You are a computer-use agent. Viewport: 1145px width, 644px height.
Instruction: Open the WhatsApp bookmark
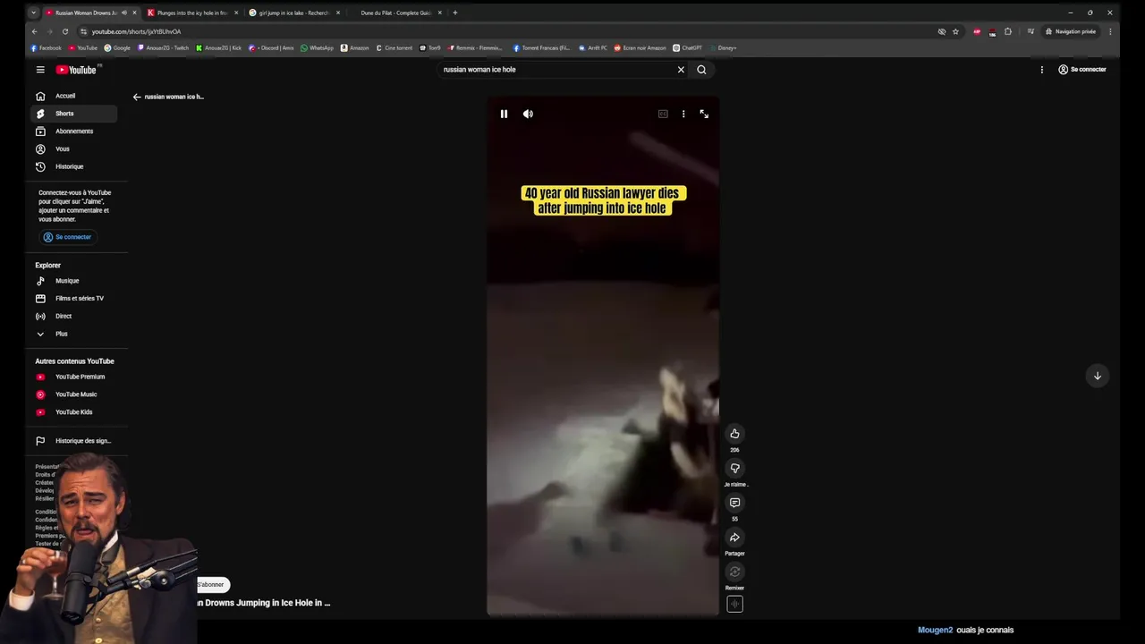tap(317, 48)
